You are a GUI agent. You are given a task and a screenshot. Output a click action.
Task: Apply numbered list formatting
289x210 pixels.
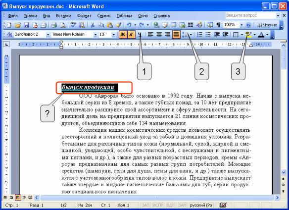pos(199,34)
